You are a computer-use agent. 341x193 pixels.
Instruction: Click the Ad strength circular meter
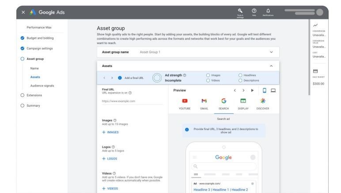(x=157, y=78)
